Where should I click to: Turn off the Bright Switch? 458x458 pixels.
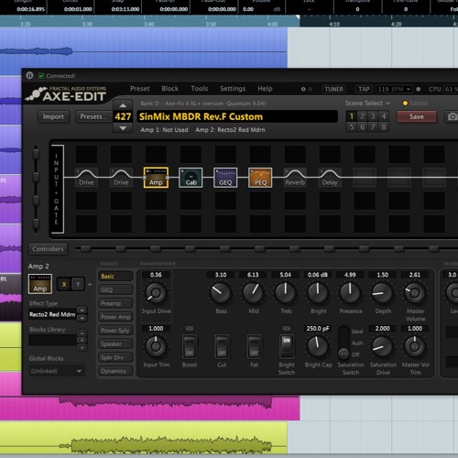click(x=287, y=346)
